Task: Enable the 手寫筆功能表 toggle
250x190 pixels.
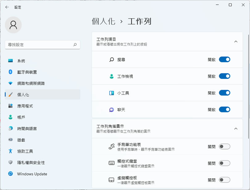Action: pos(224,147)
